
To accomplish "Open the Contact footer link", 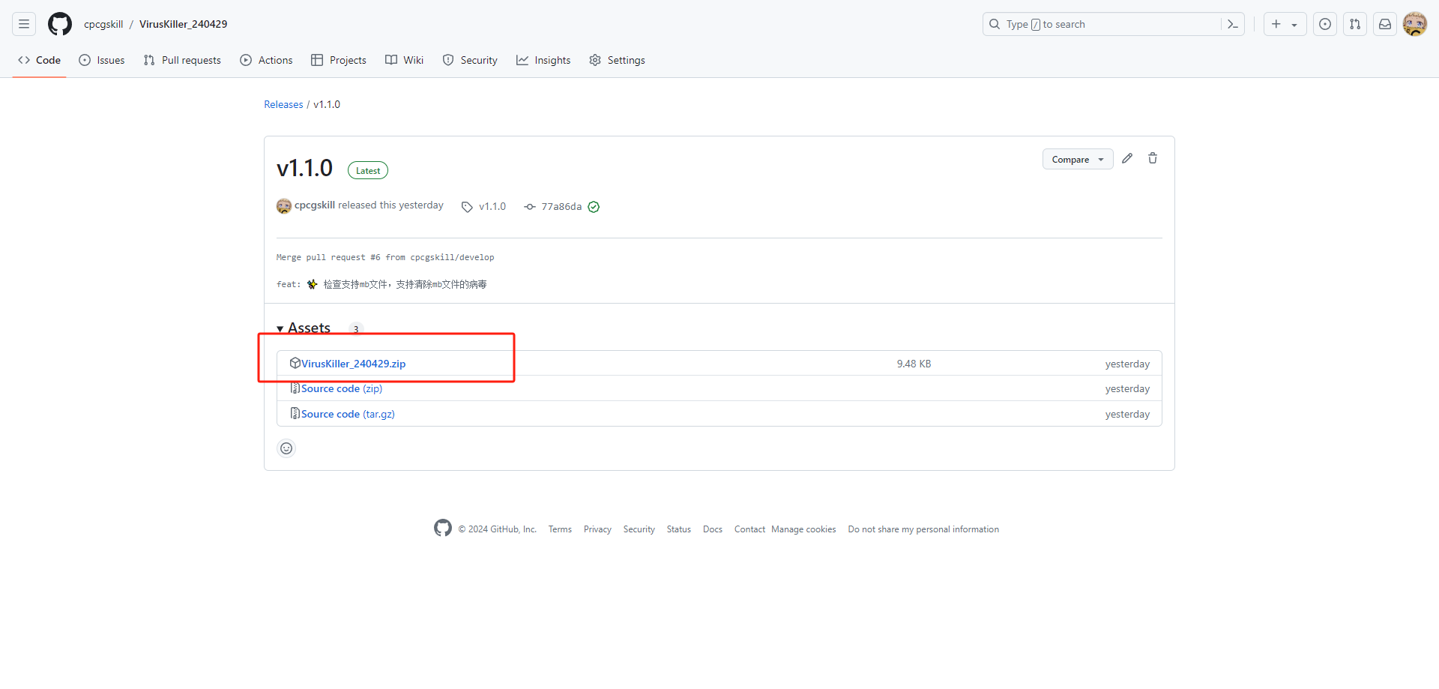I will (749, 529).
